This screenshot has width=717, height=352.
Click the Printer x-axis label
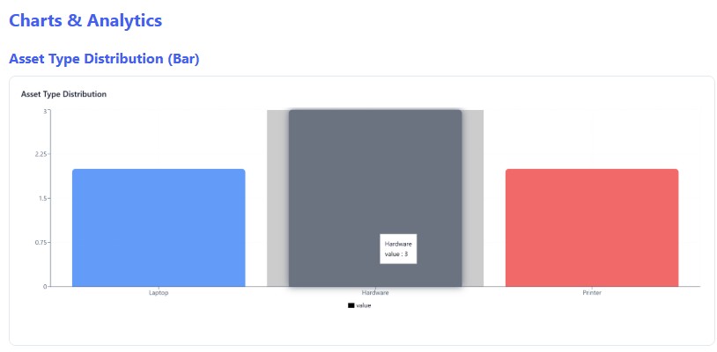pos(592,292)
